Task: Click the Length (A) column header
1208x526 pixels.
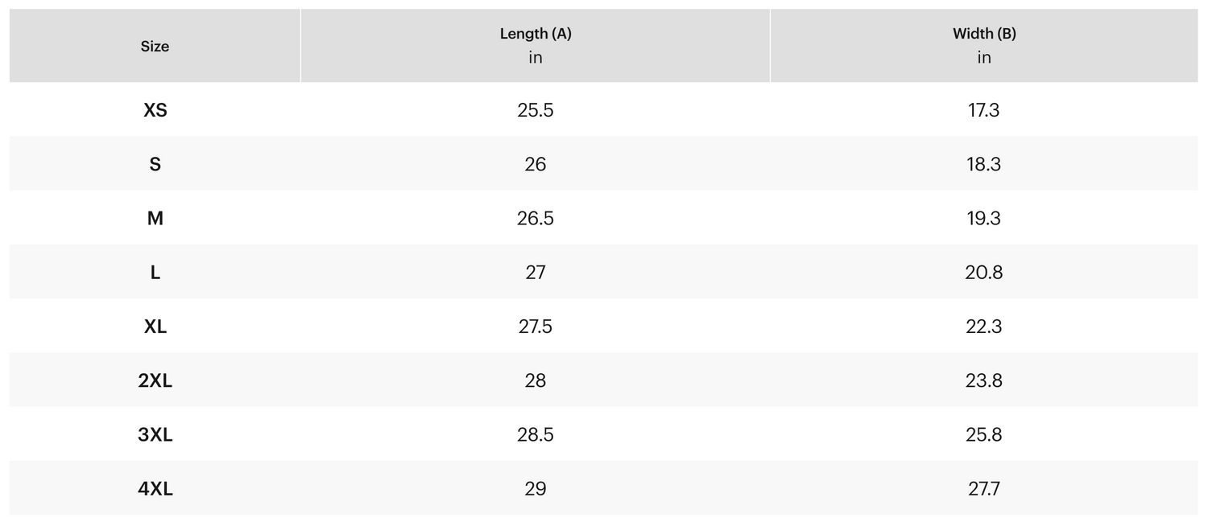Action: point(536,34)
